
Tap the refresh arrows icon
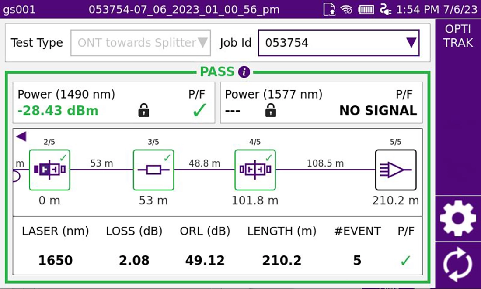point(458,265)
